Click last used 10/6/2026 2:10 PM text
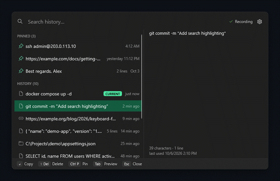The image size is (280, 181). [x=173, y=153]
